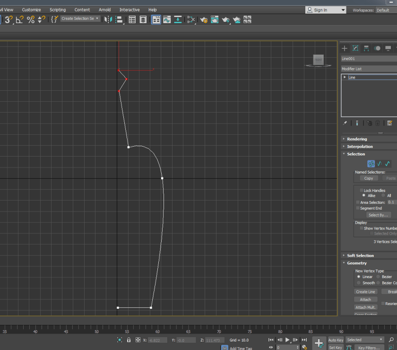
Task: Click the Spline sub-object icon
Action: click(x=388, y=164)
